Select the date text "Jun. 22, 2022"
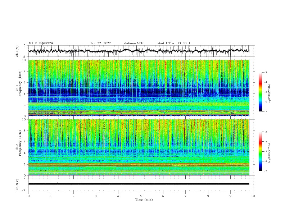Screen dimensions: 285x220 pos(100,43)
